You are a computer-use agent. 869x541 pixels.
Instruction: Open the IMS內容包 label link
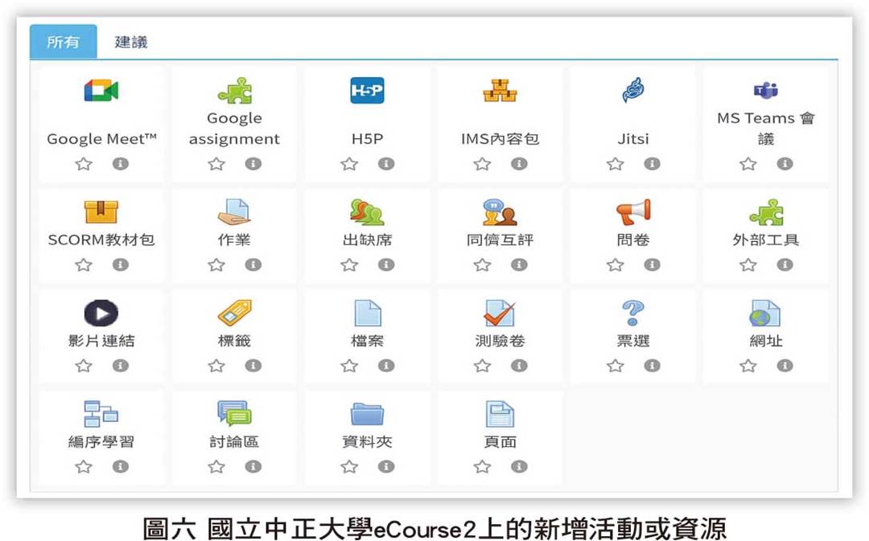click(500, 138)
